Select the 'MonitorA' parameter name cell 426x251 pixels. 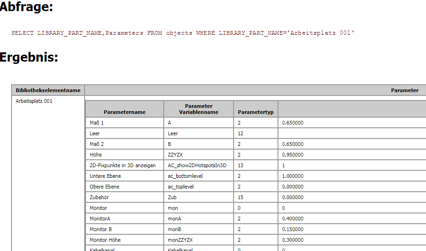coord(125,219)
